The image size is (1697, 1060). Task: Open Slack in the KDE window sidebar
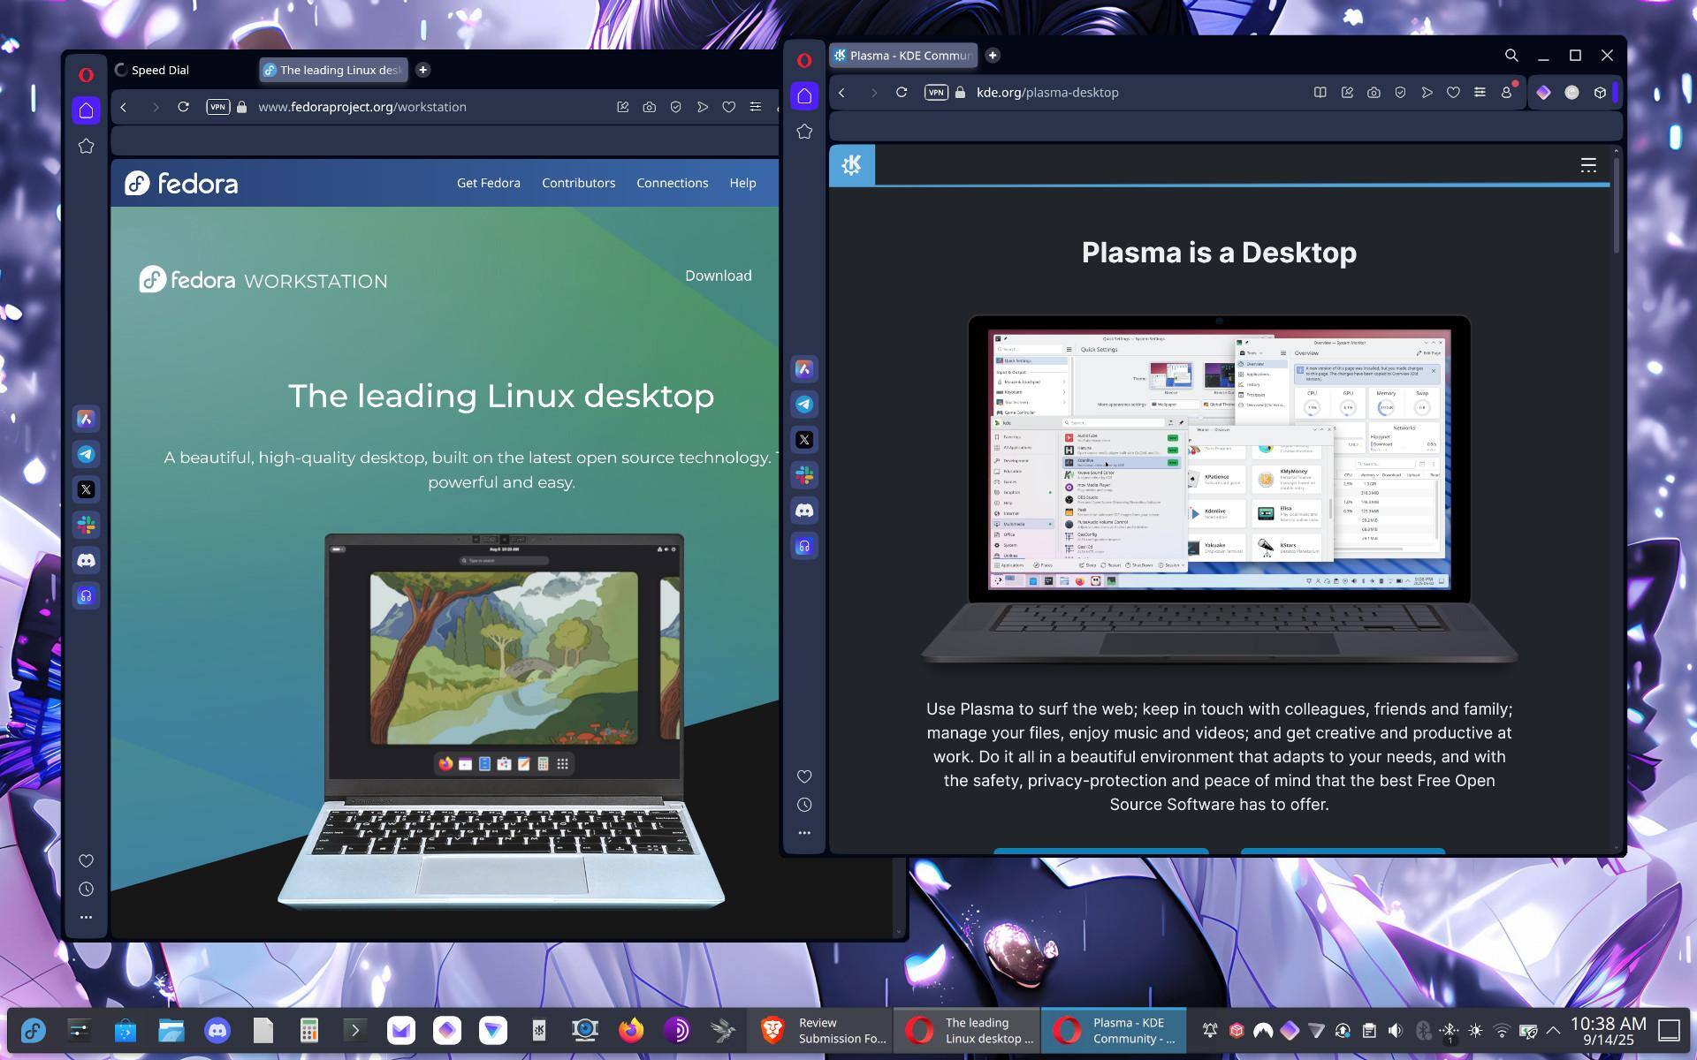804,475
